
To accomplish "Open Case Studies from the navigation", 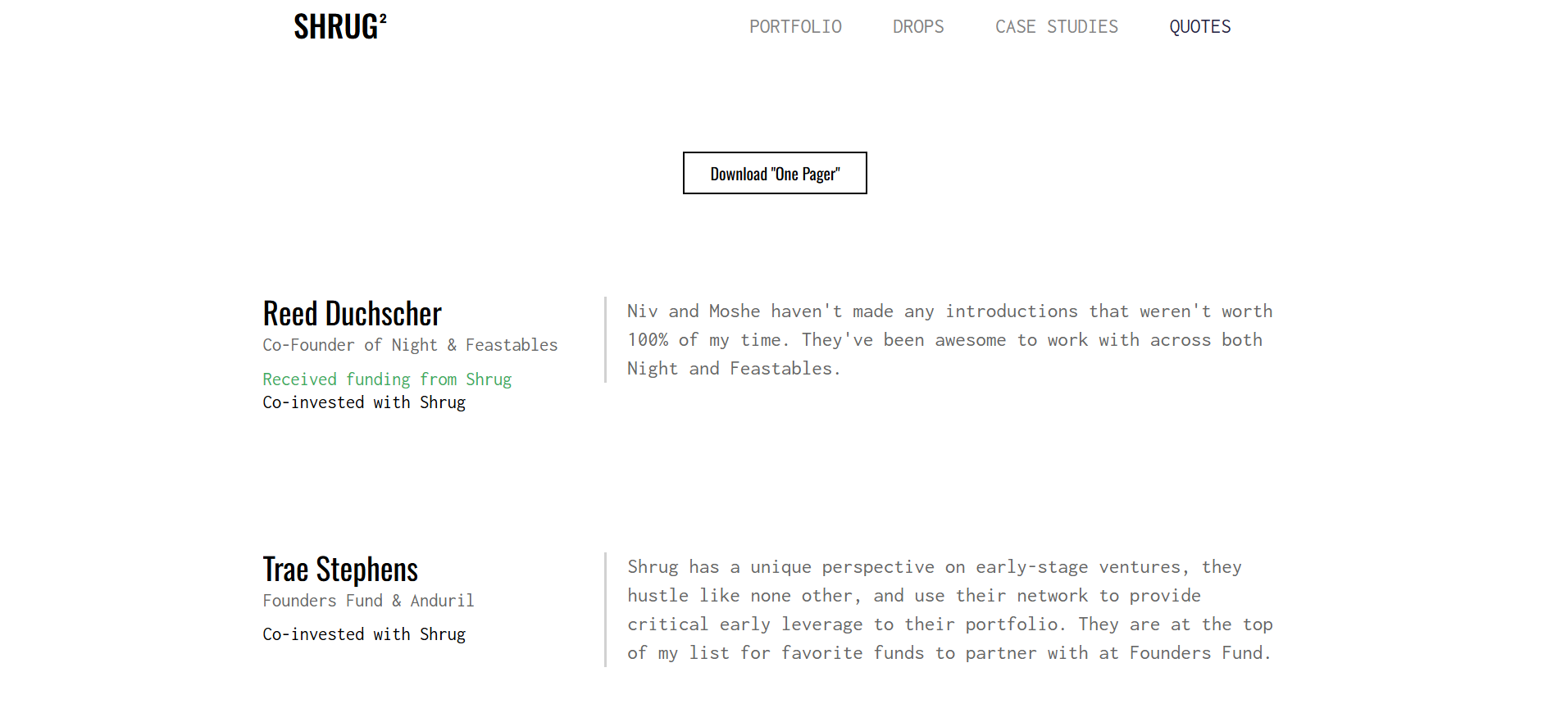I will 1056,27.
